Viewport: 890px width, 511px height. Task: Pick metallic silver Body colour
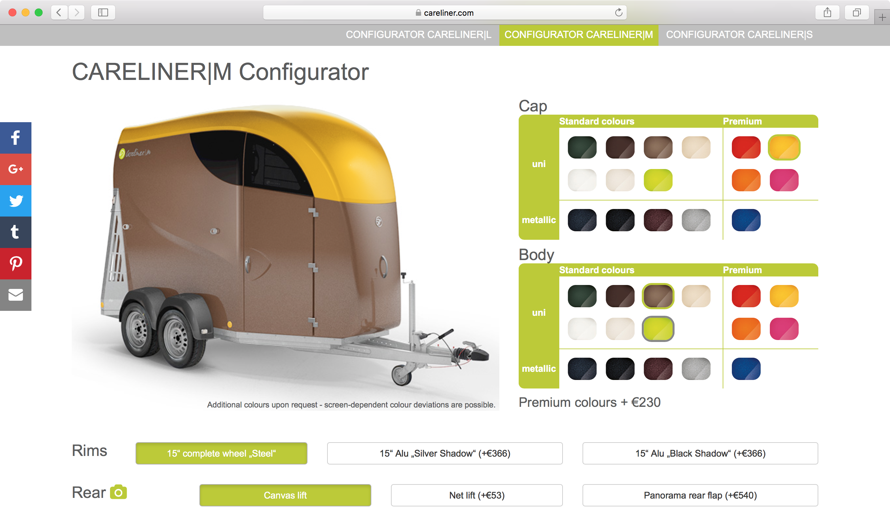tap(696, 369)
